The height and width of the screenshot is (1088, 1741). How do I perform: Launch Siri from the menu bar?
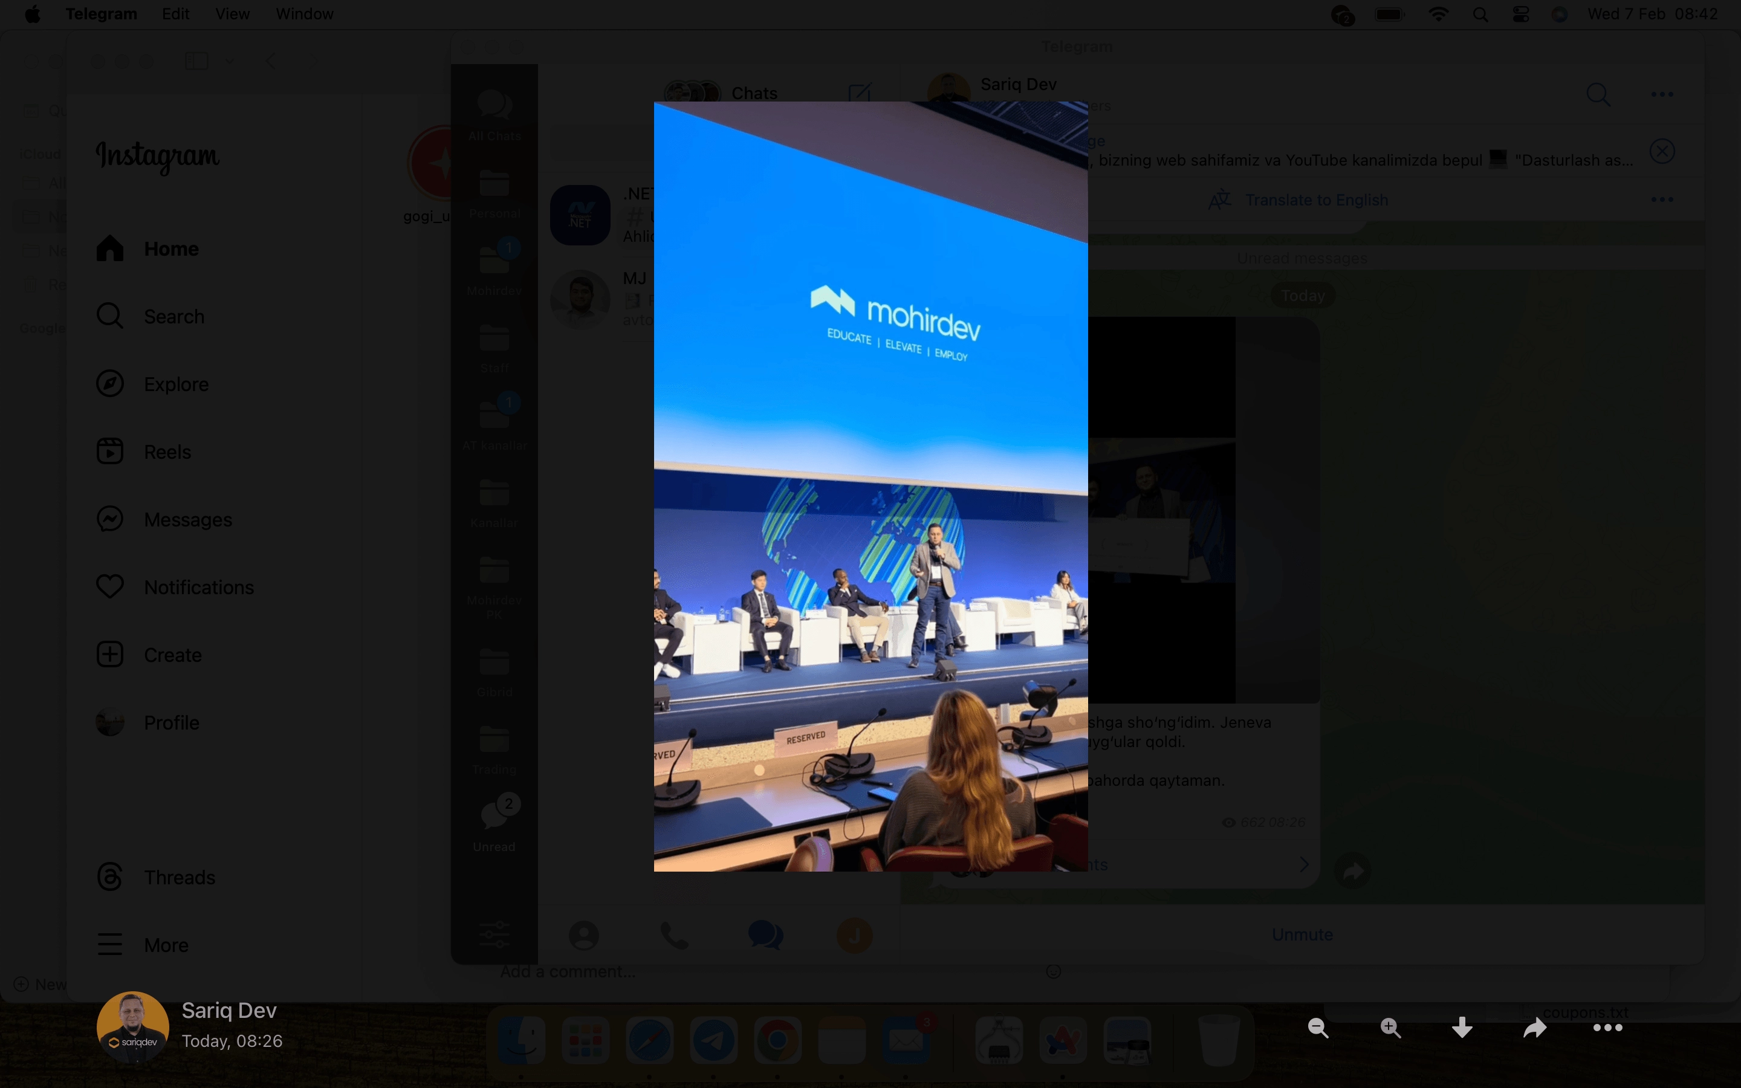coord(1560,15)
